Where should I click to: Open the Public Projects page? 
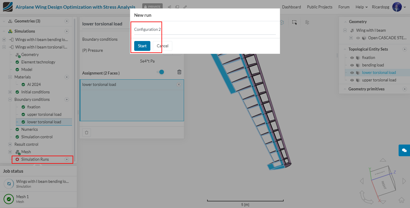pos(319,7)
